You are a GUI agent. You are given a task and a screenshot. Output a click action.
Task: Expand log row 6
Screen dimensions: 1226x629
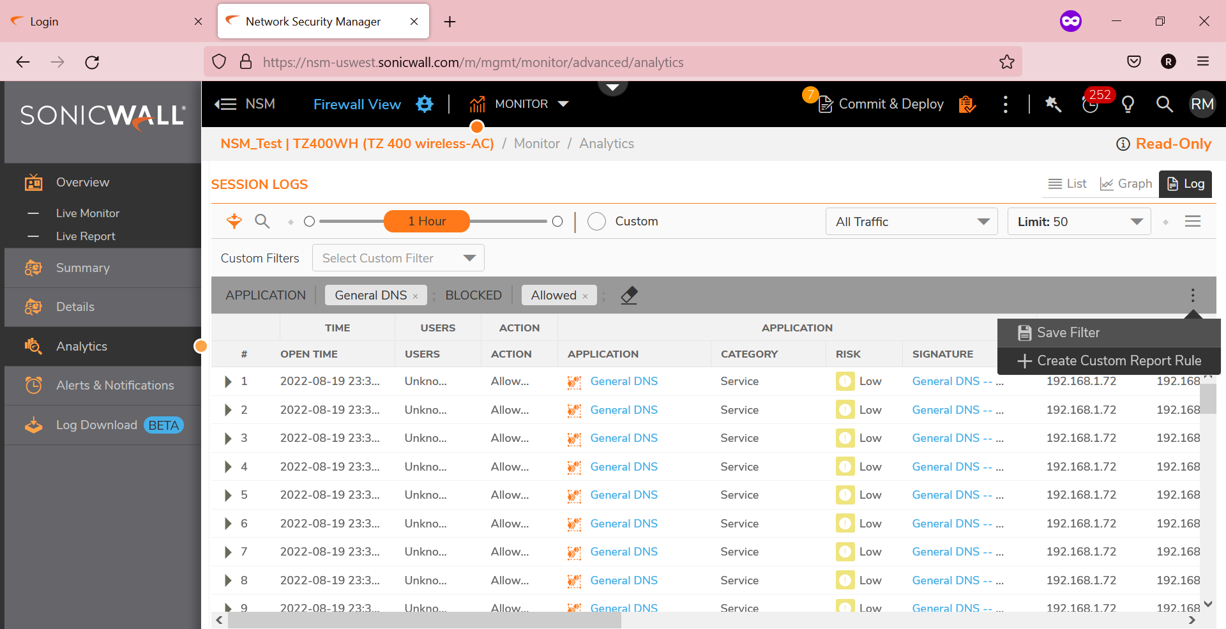[x=228, y=524]
